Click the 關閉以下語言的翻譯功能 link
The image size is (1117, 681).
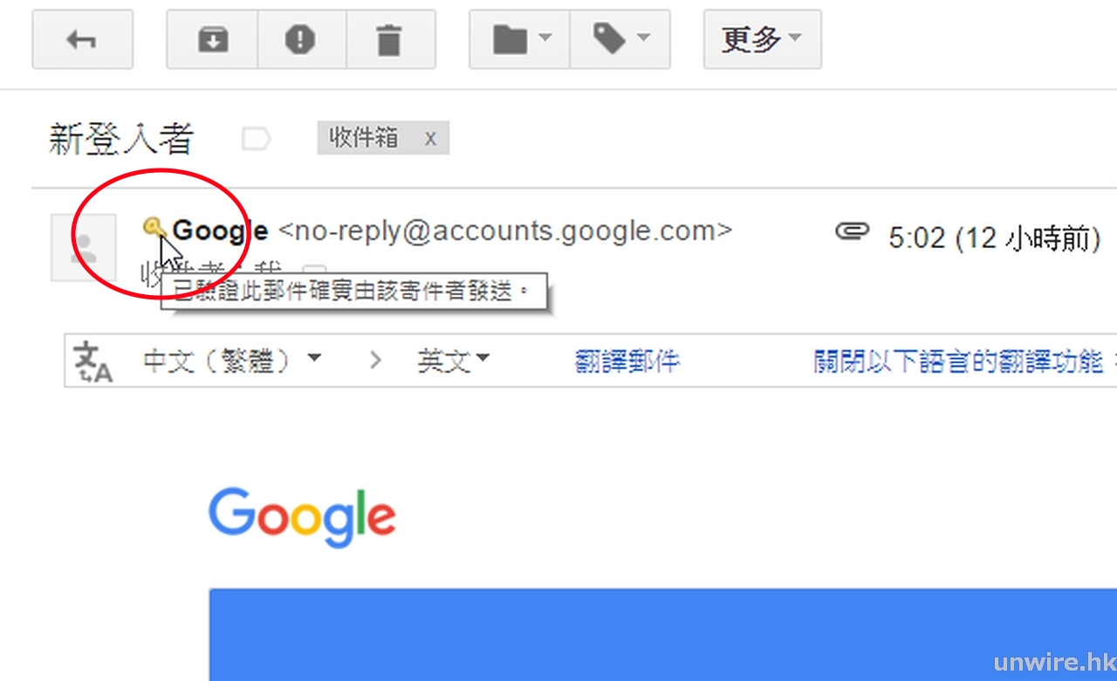(x=958, y=361)
